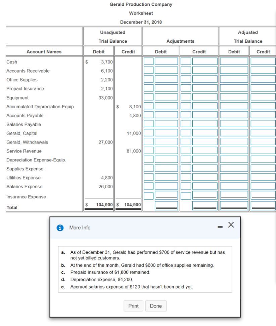
Task: Select Prepaid Insurance adjustments credit amount field
Action: tap(205, 88)
